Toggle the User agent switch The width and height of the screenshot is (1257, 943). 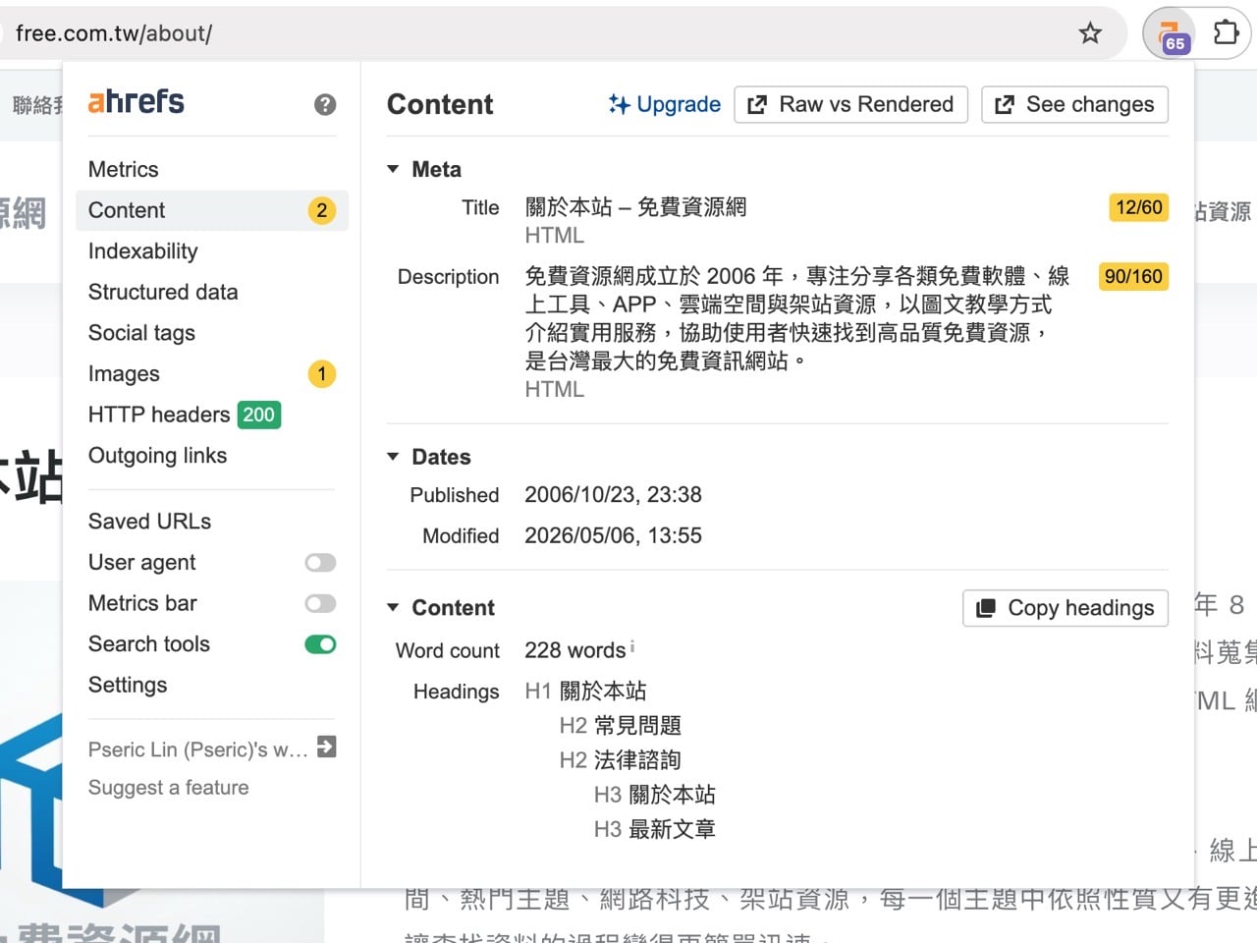coord(320,563)
